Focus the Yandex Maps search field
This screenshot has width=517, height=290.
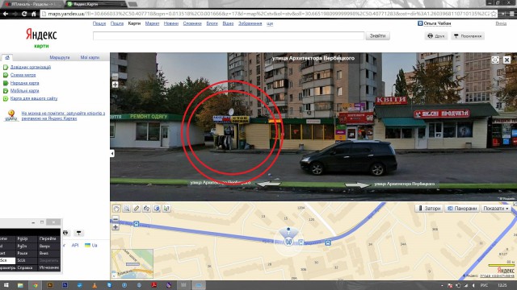pyautogui.click(x=229, y=35)
